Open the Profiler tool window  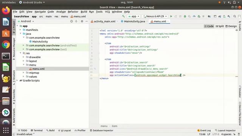tap(80, 130)
